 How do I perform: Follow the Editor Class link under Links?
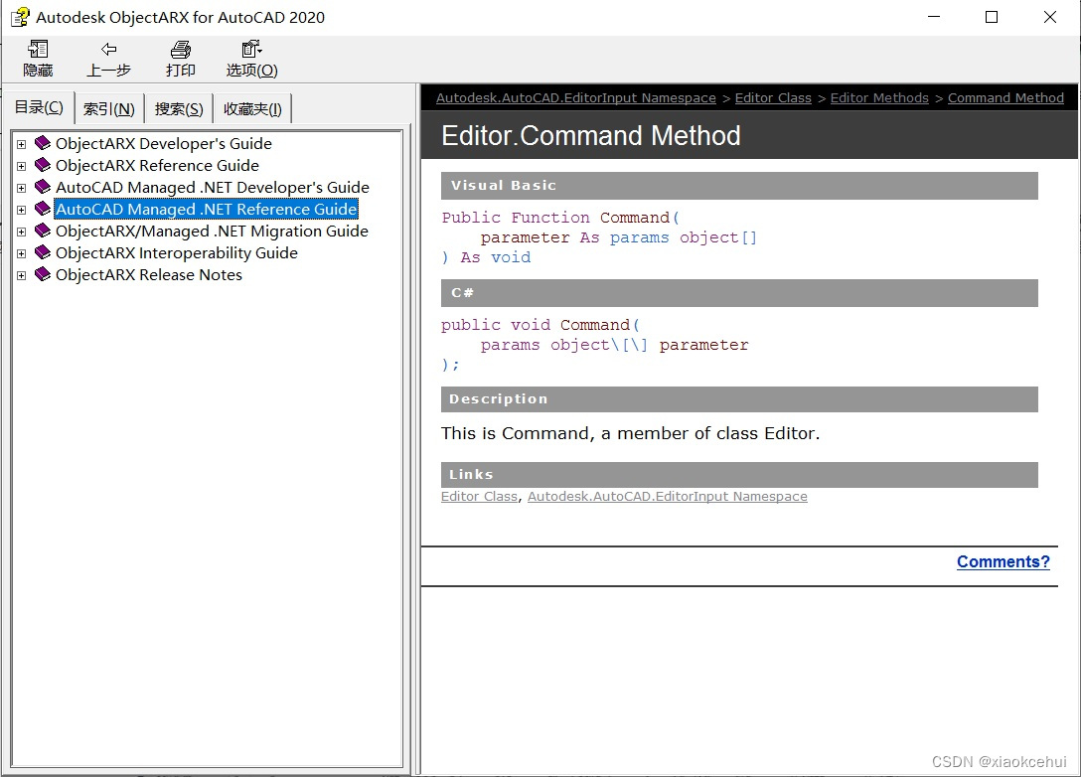pos(479,497)
